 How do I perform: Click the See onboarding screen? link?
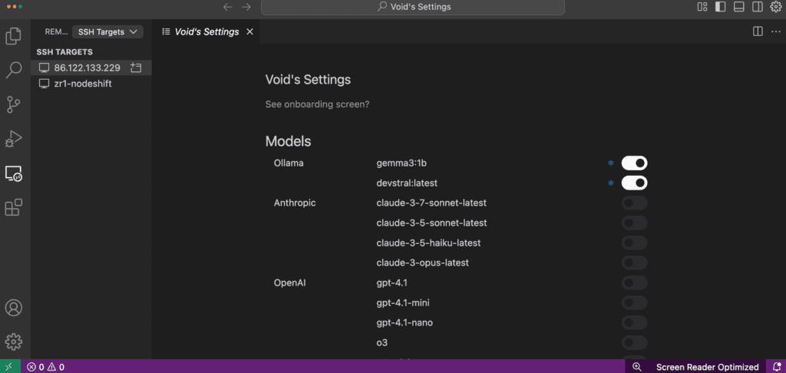[x=317, y=105]
